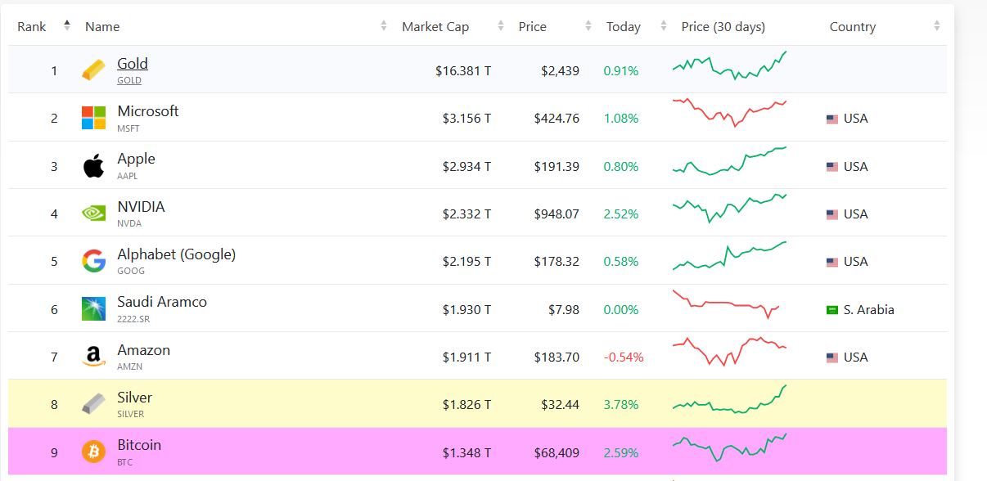
Task: Sort by Country column header
Action: (852, 27)
